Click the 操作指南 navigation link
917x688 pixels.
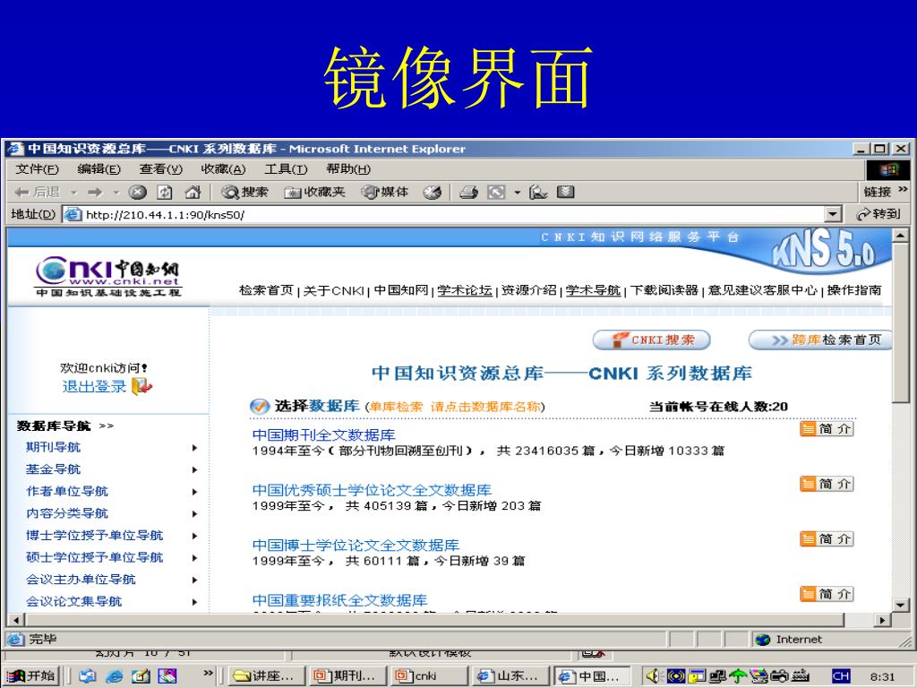pos(853,289)
